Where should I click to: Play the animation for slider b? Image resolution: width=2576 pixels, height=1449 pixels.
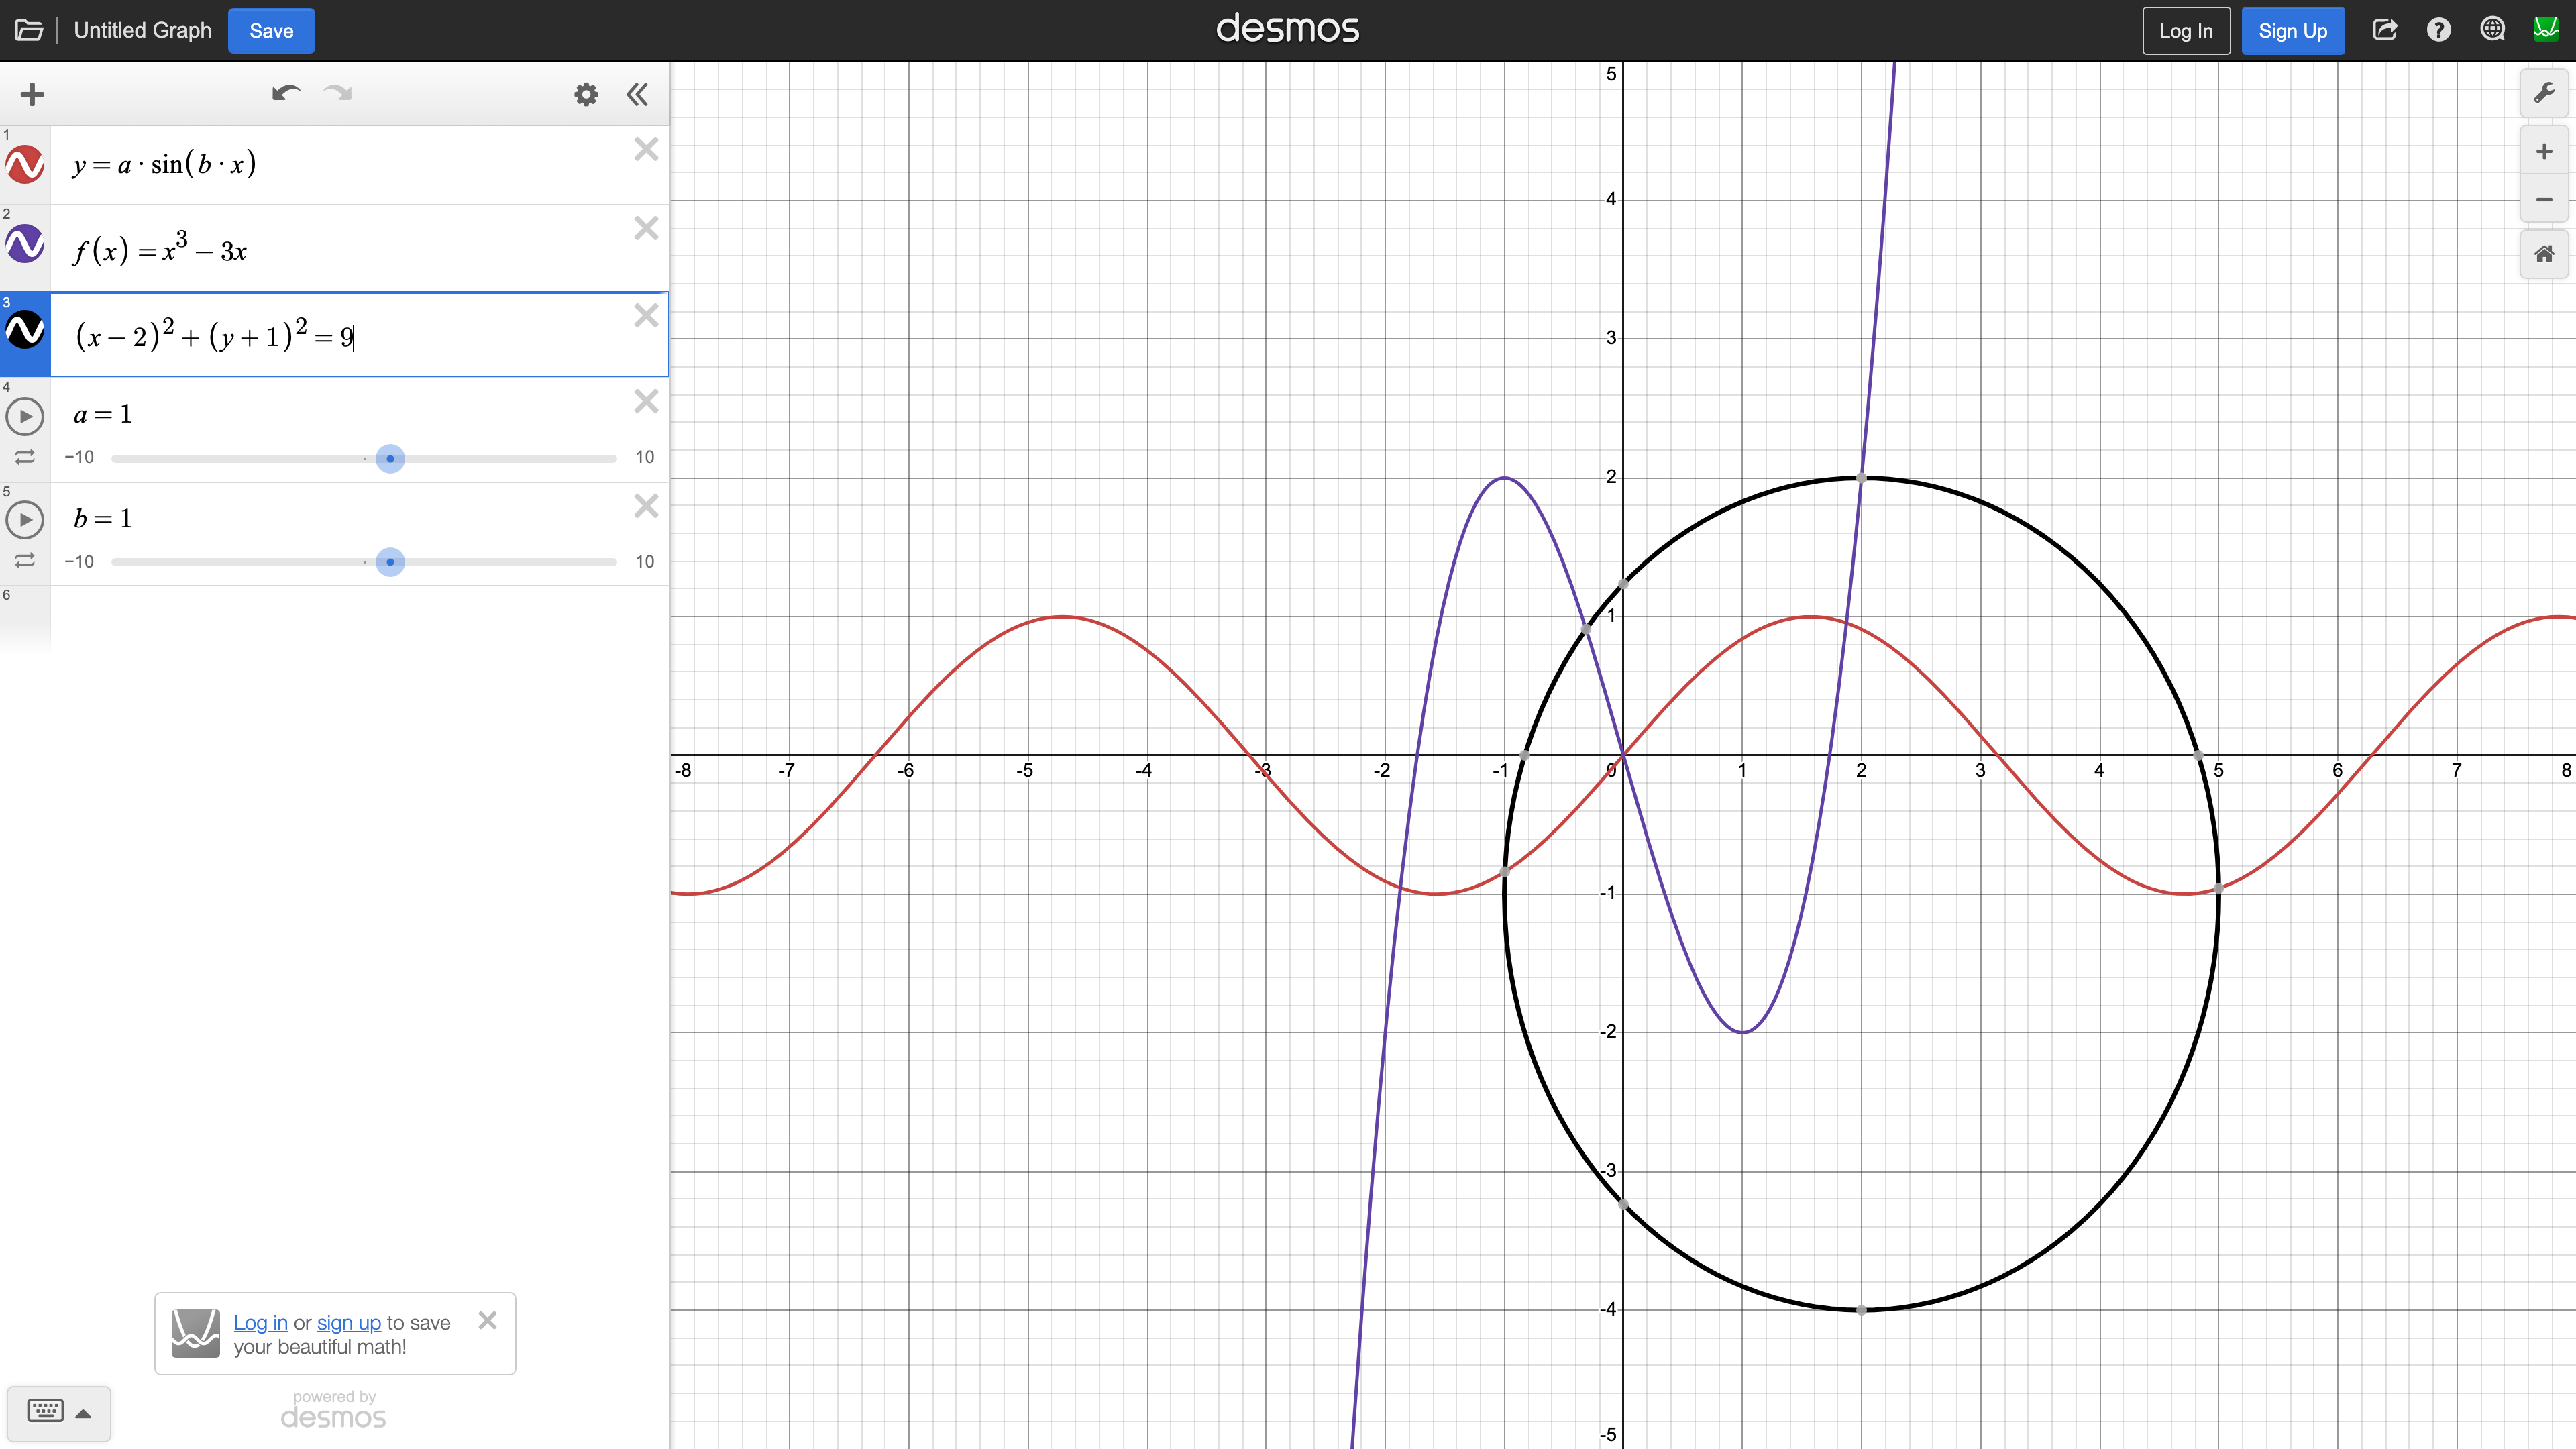(x=25, y=520)
